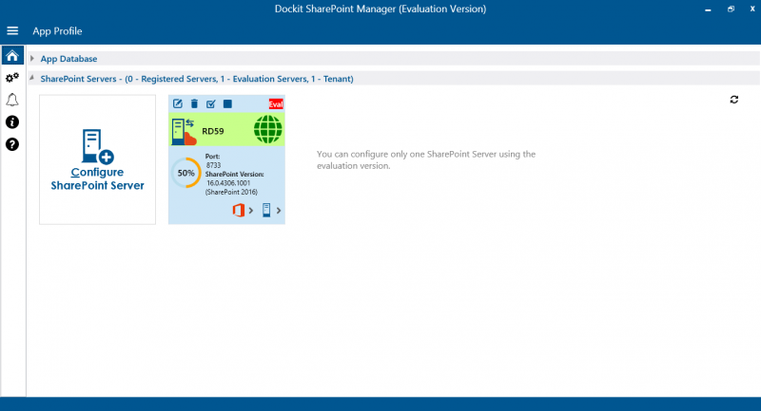Edit the RD59 server profile
761x411 pixels.
(178, 103)
